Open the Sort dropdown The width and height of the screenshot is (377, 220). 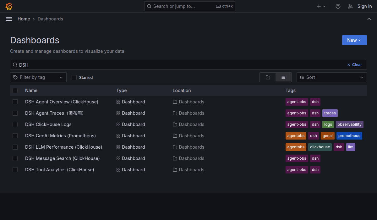(332, 77)
